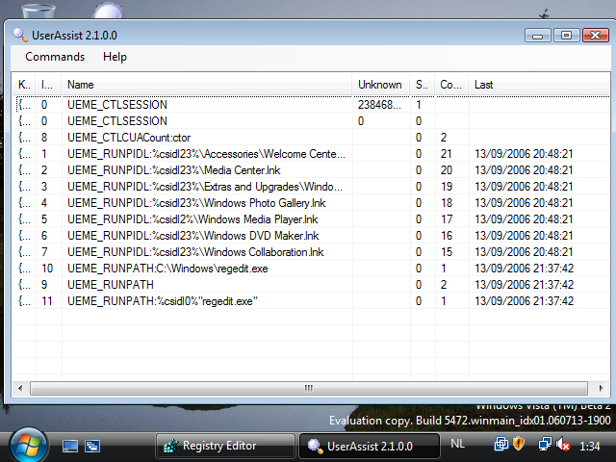The width and height of the screenshot is (616, 462).
Task: Click the muted volume tray icon
Action: 563,445
